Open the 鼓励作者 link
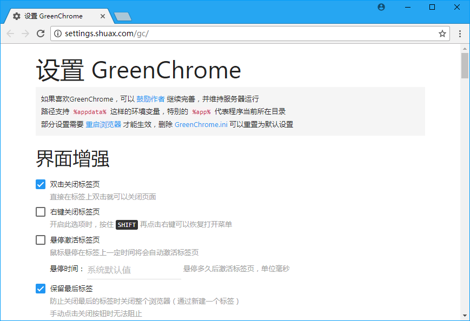 point(150,99)
